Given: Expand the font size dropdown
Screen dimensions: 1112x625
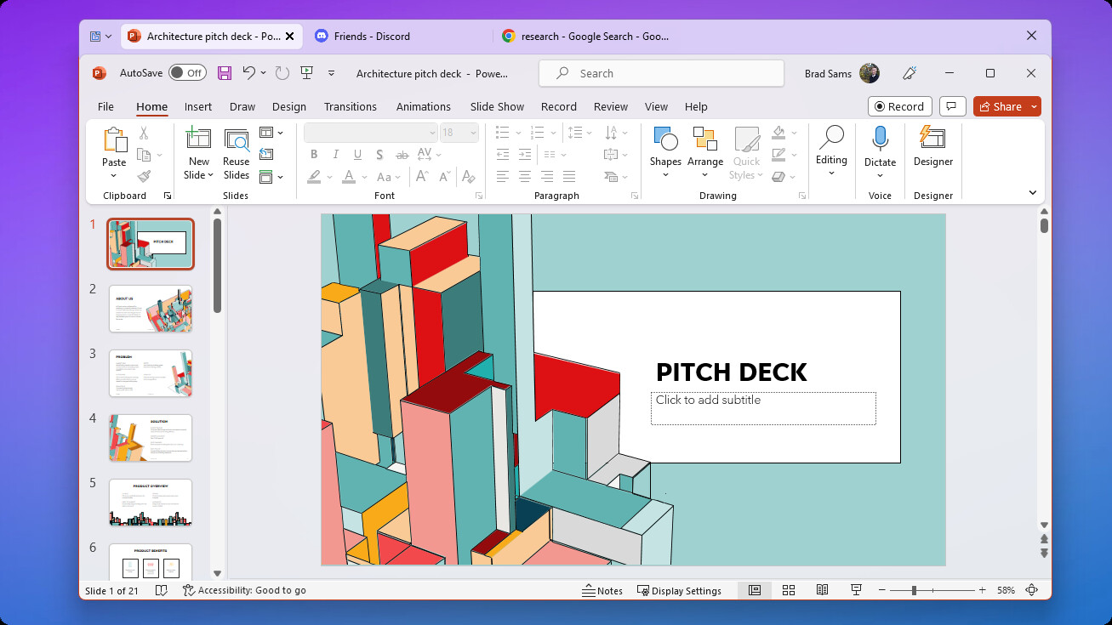Looking at the screenshot, I should tap(470, 132).
